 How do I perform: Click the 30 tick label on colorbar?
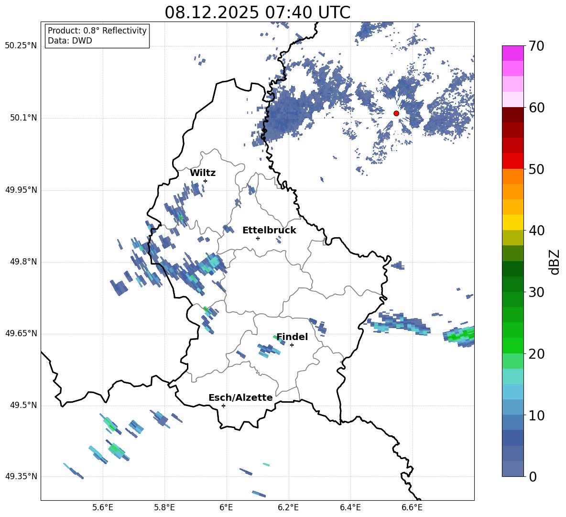click(x=536, y=292)
